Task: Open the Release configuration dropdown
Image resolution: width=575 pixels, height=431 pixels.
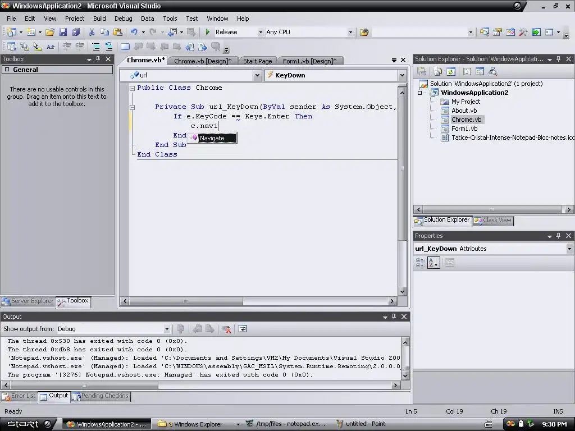Action: 261,32
